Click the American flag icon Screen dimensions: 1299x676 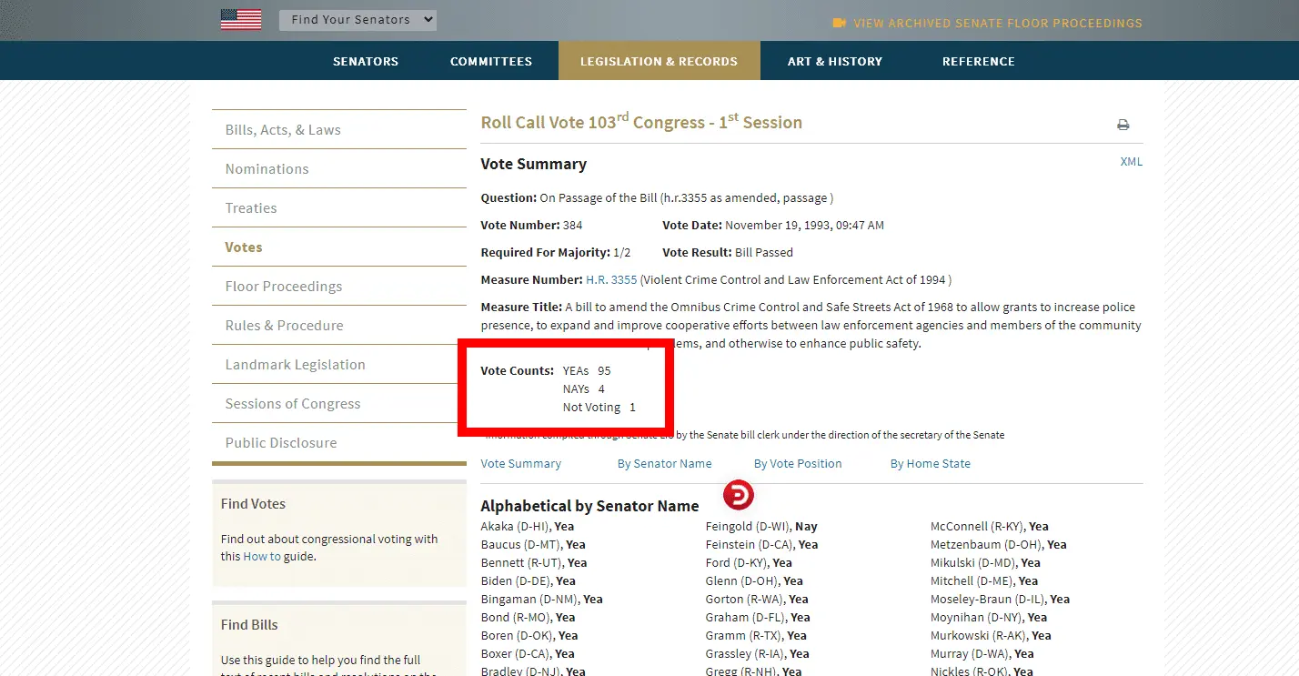click(x=241, y=19)
